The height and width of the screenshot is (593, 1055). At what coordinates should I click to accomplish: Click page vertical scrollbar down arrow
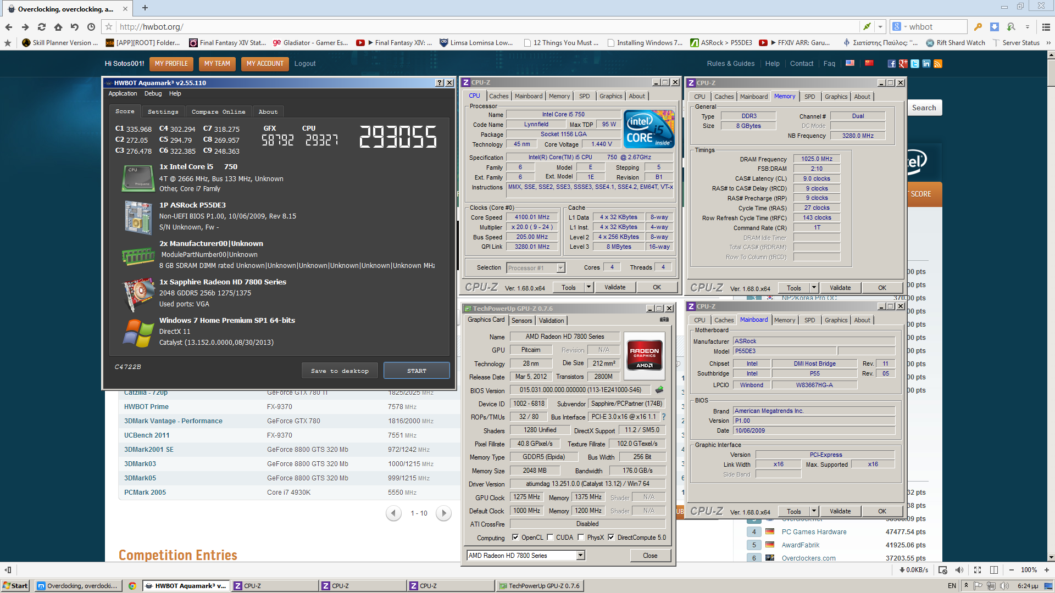pos(1051,557)
